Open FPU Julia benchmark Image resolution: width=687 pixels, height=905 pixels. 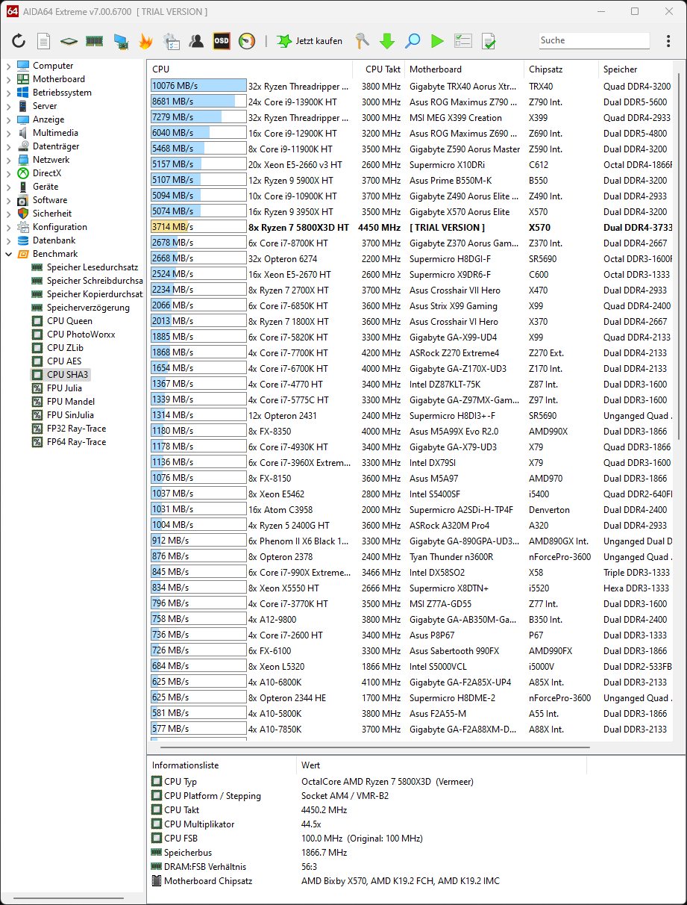click(64, 388)
